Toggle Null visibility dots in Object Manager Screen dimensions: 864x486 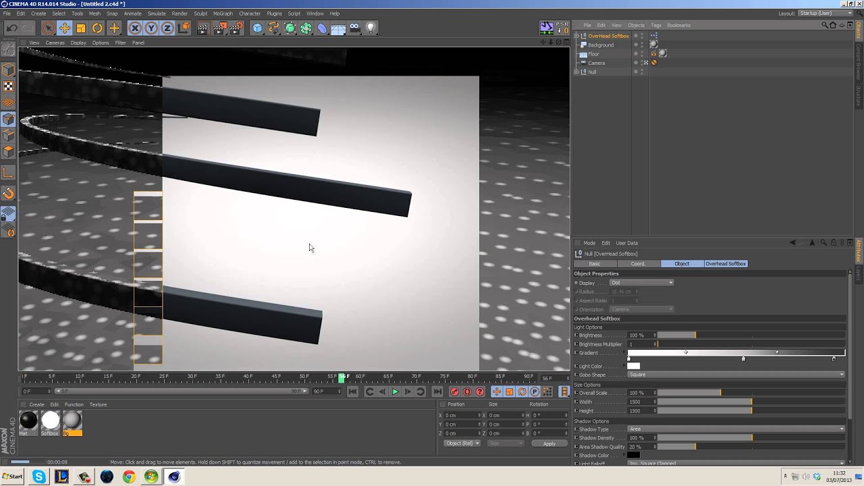(x=642, y=72)
